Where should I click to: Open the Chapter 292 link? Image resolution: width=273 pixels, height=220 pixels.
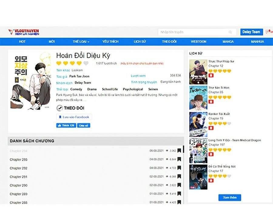point(19,168)
